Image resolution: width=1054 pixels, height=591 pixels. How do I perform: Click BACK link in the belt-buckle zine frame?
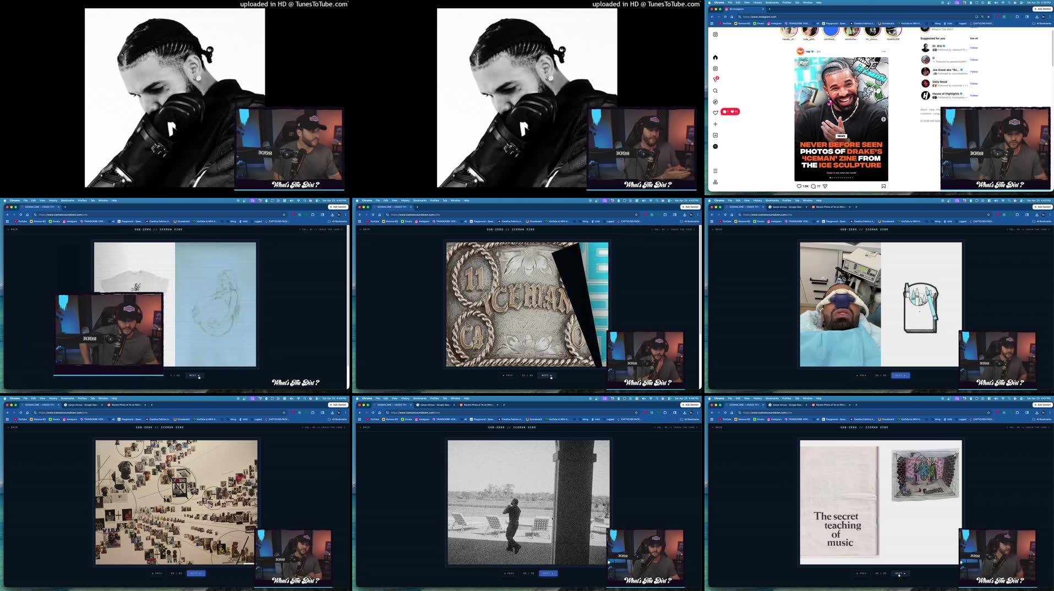point(366,229)
